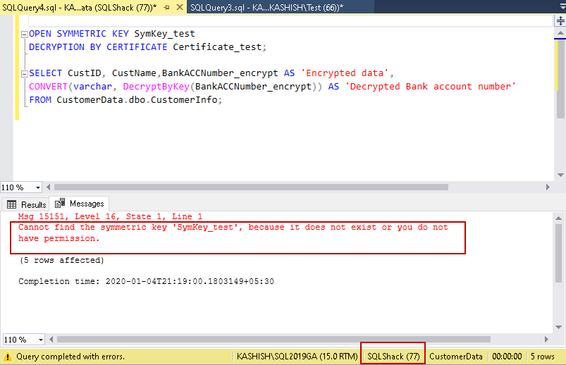Click the 'Completion time' message line
This screenshot has width=566, height=365.
click(146, 282)
